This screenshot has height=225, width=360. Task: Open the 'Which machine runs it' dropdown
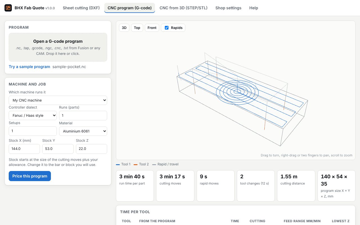(58, 100)
